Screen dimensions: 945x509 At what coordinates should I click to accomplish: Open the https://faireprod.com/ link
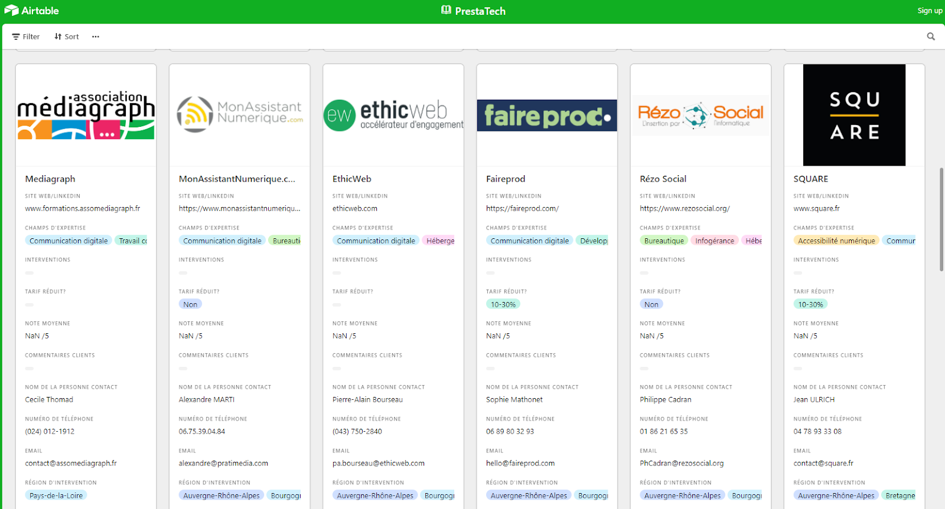(x=522, y=208)
